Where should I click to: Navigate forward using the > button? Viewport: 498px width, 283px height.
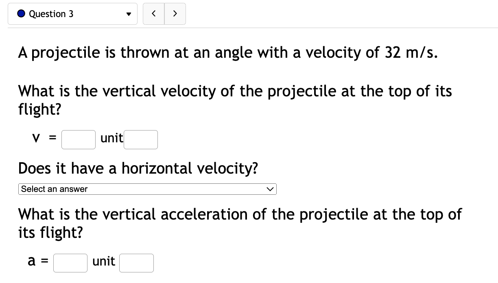point(175,13)
